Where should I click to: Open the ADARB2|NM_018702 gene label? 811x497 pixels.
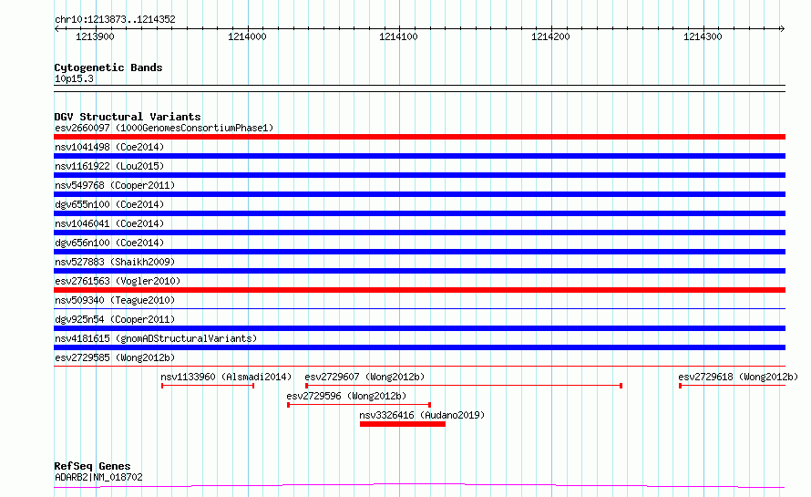[x=98, y=477]
